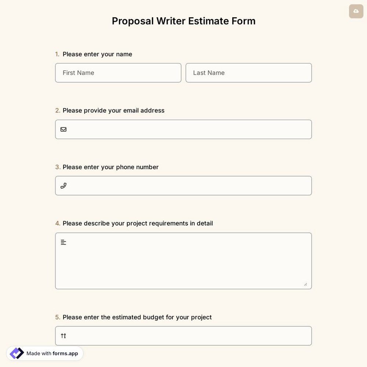Viewport: 367px width, 367px height.
Task: Click the forms.app diamond logo badge
Action: point(16,353)
